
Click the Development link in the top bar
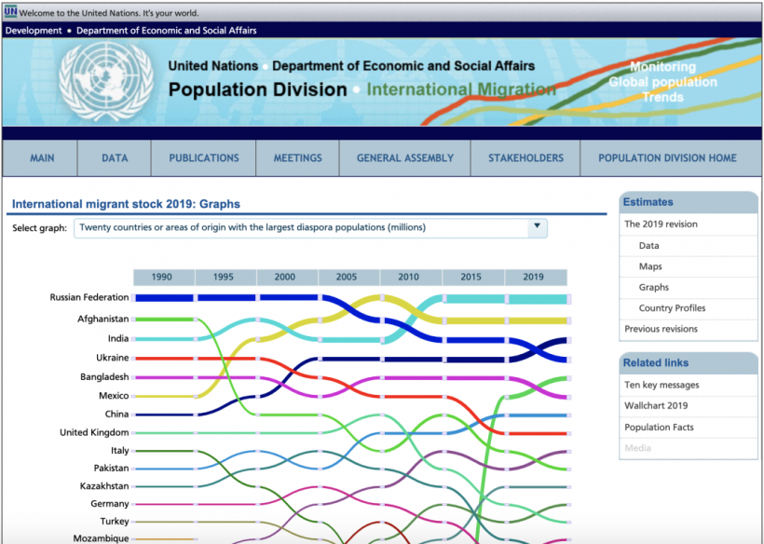pos(34,31)
